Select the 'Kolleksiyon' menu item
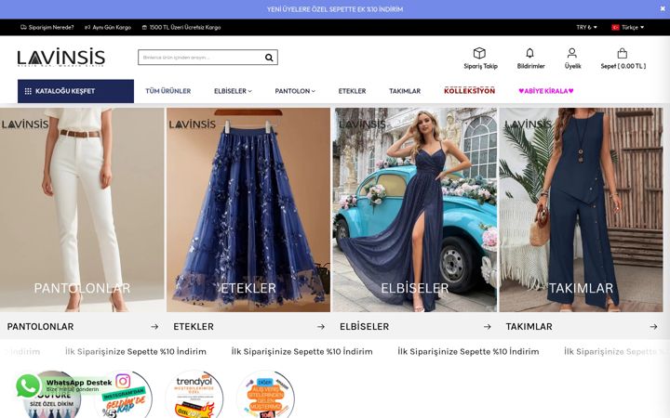This screenshot has width=670, height=418. tap(469, 91)
